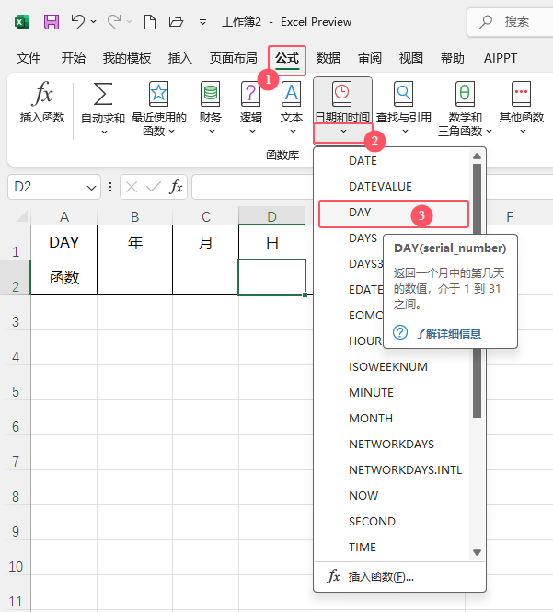Click the formula bar input area
The height and width of the screenshot is (612, 553).
(252, 187)
